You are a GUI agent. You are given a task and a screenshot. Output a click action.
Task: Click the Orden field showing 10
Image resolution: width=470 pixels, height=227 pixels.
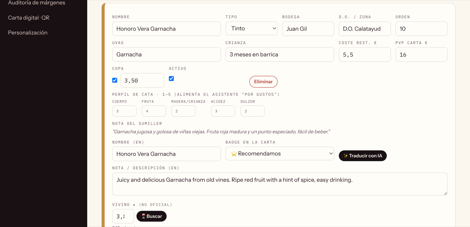click(x=421, y=29)
